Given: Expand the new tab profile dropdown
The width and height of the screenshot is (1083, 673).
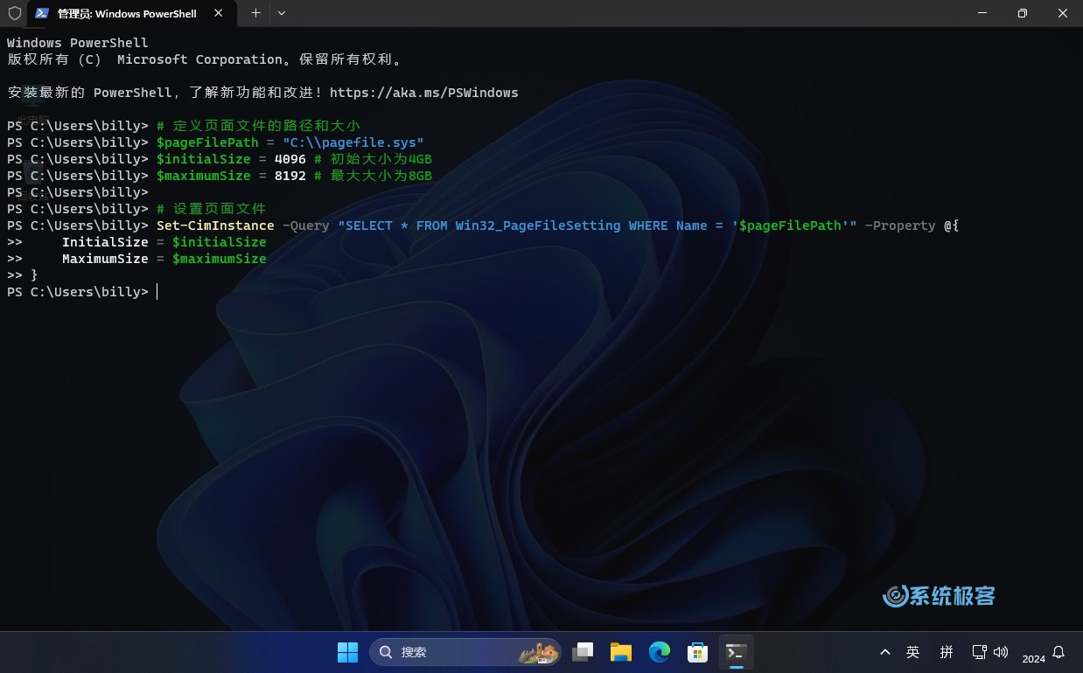Looking at the screenshot, I should click(x=282, y=13).
